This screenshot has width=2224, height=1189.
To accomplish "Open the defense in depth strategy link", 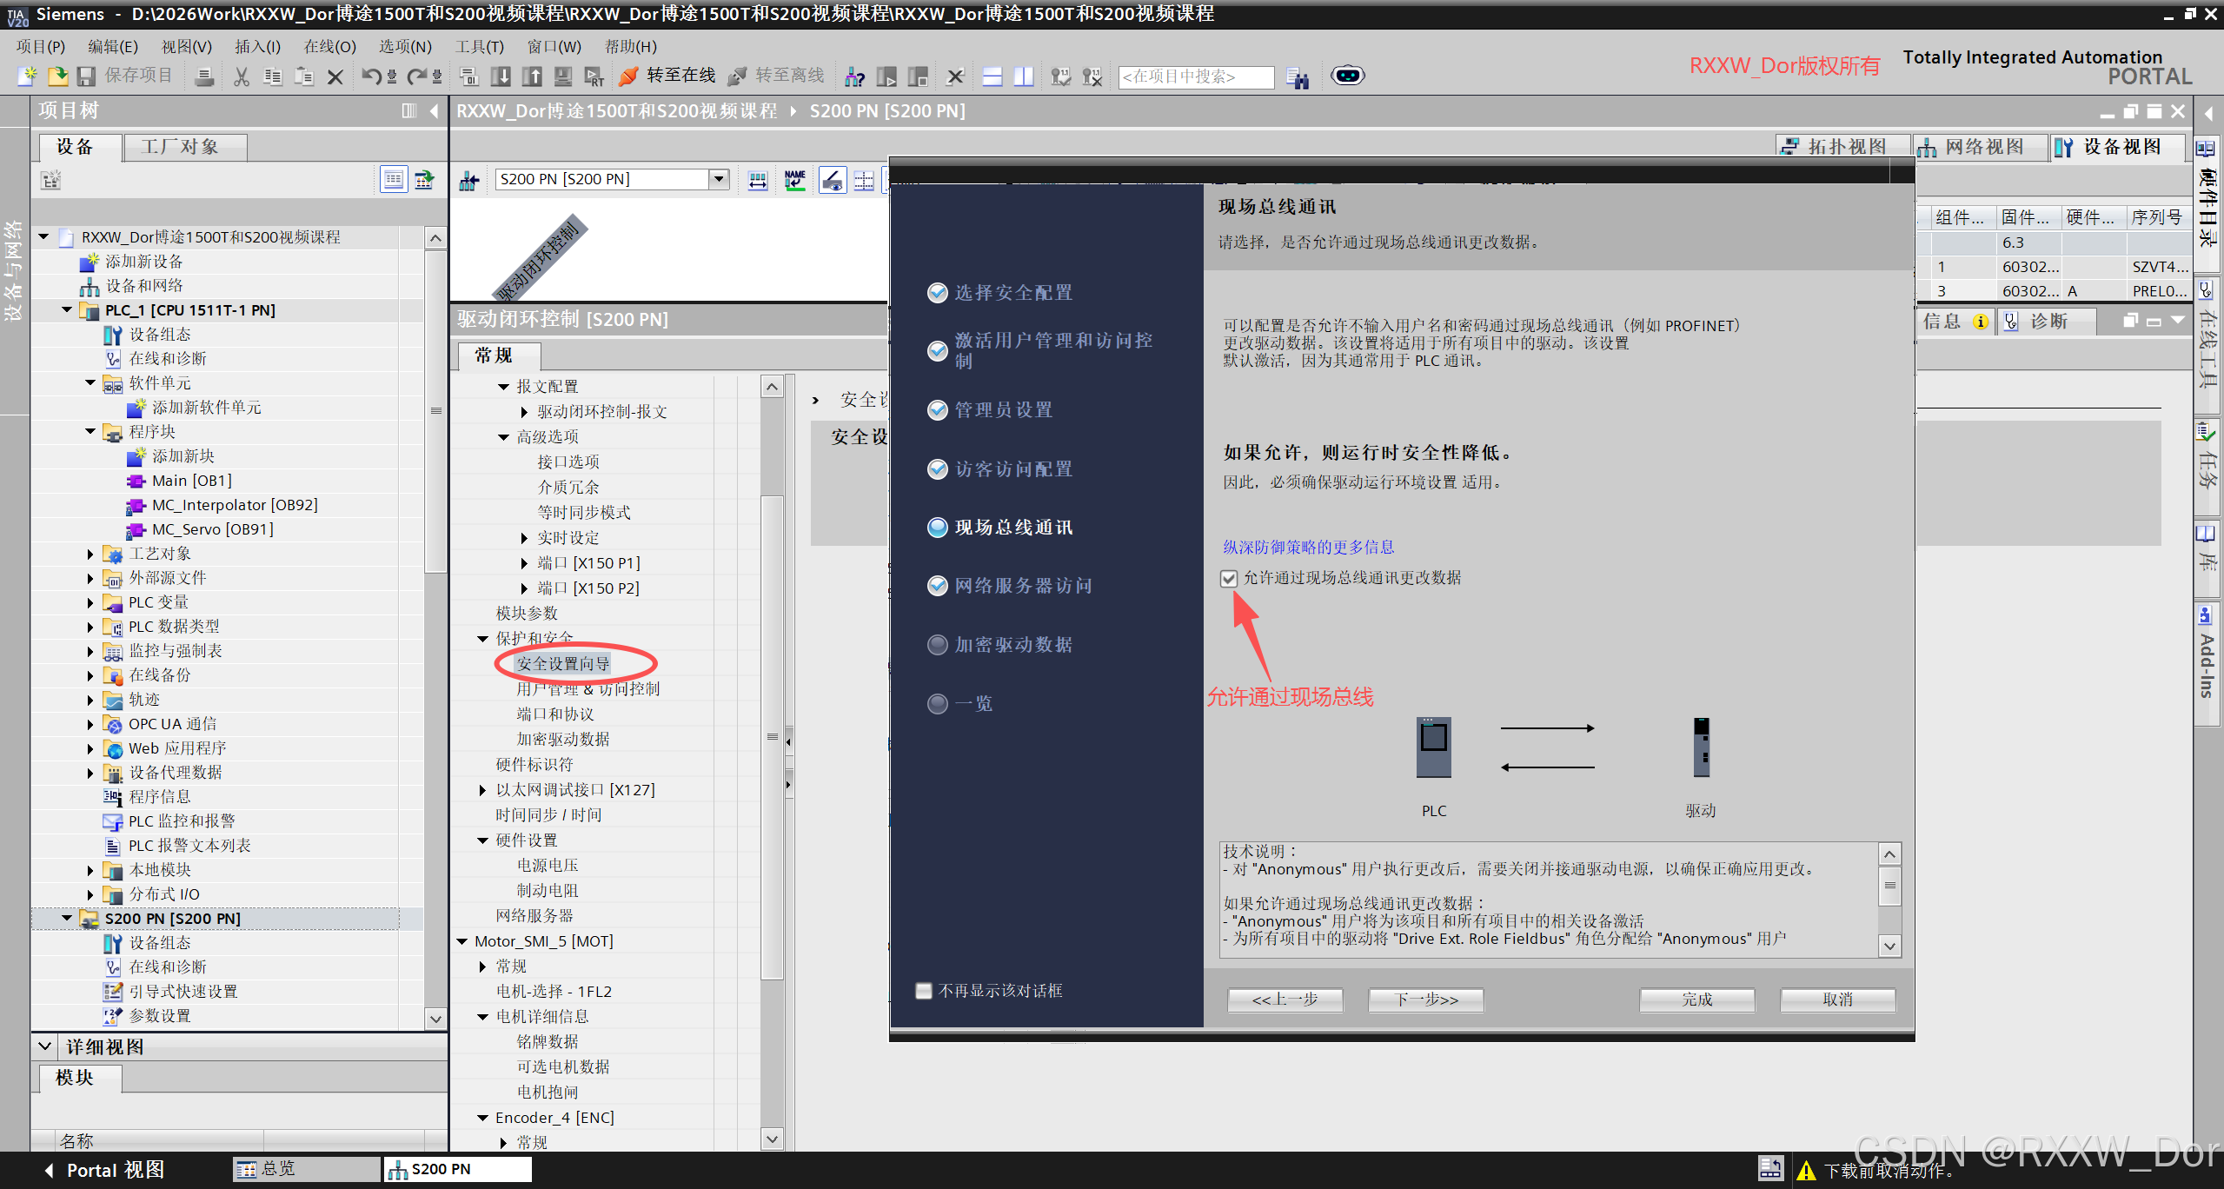I will coord(1308,547).
